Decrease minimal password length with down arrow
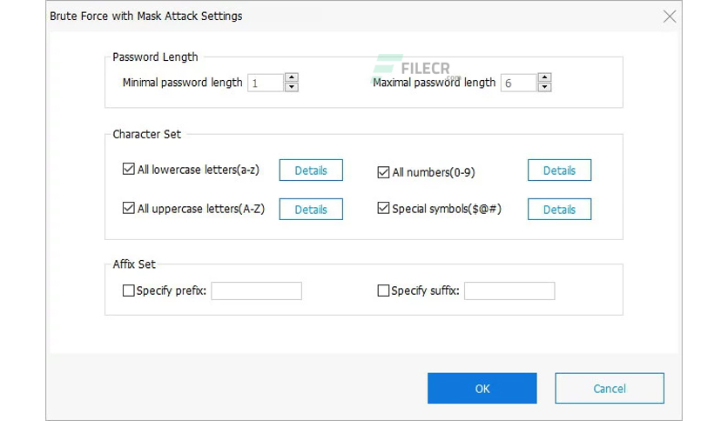 point(291,87)
